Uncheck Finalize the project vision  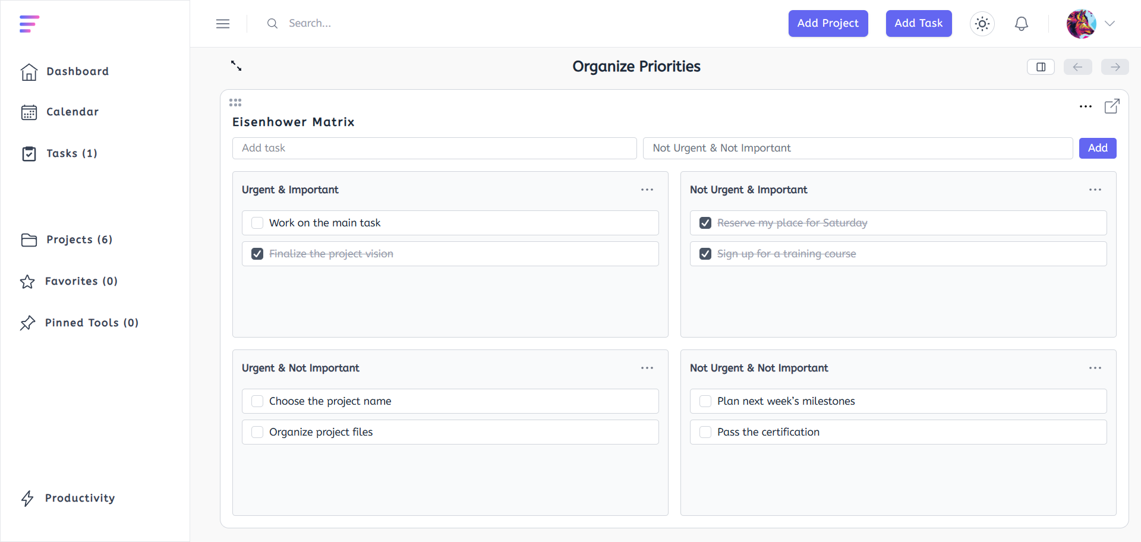tap(257, 254)
